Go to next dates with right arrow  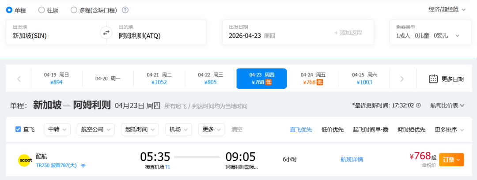(401, 79)
